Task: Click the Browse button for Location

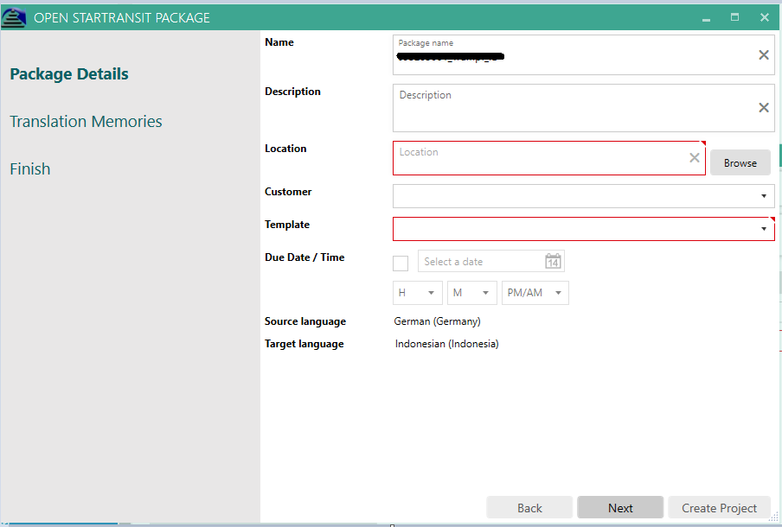Action: tap(740, 163)
